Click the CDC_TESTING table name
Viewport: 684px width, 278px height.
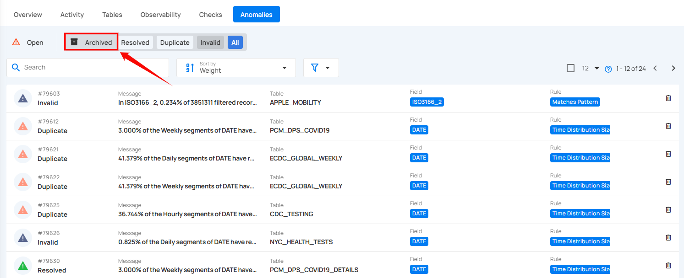coord(291,214)
